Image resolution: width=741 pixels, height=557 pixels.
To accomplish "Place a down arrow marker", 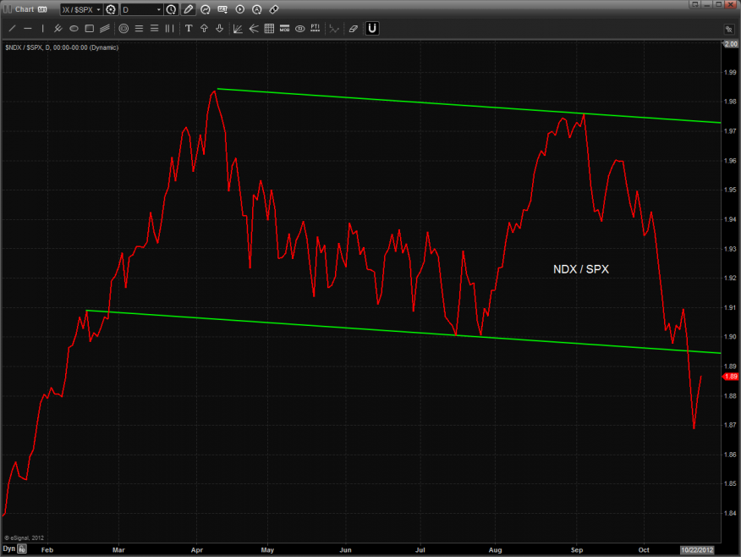I will pyautogui.click(x=219, y=29).
